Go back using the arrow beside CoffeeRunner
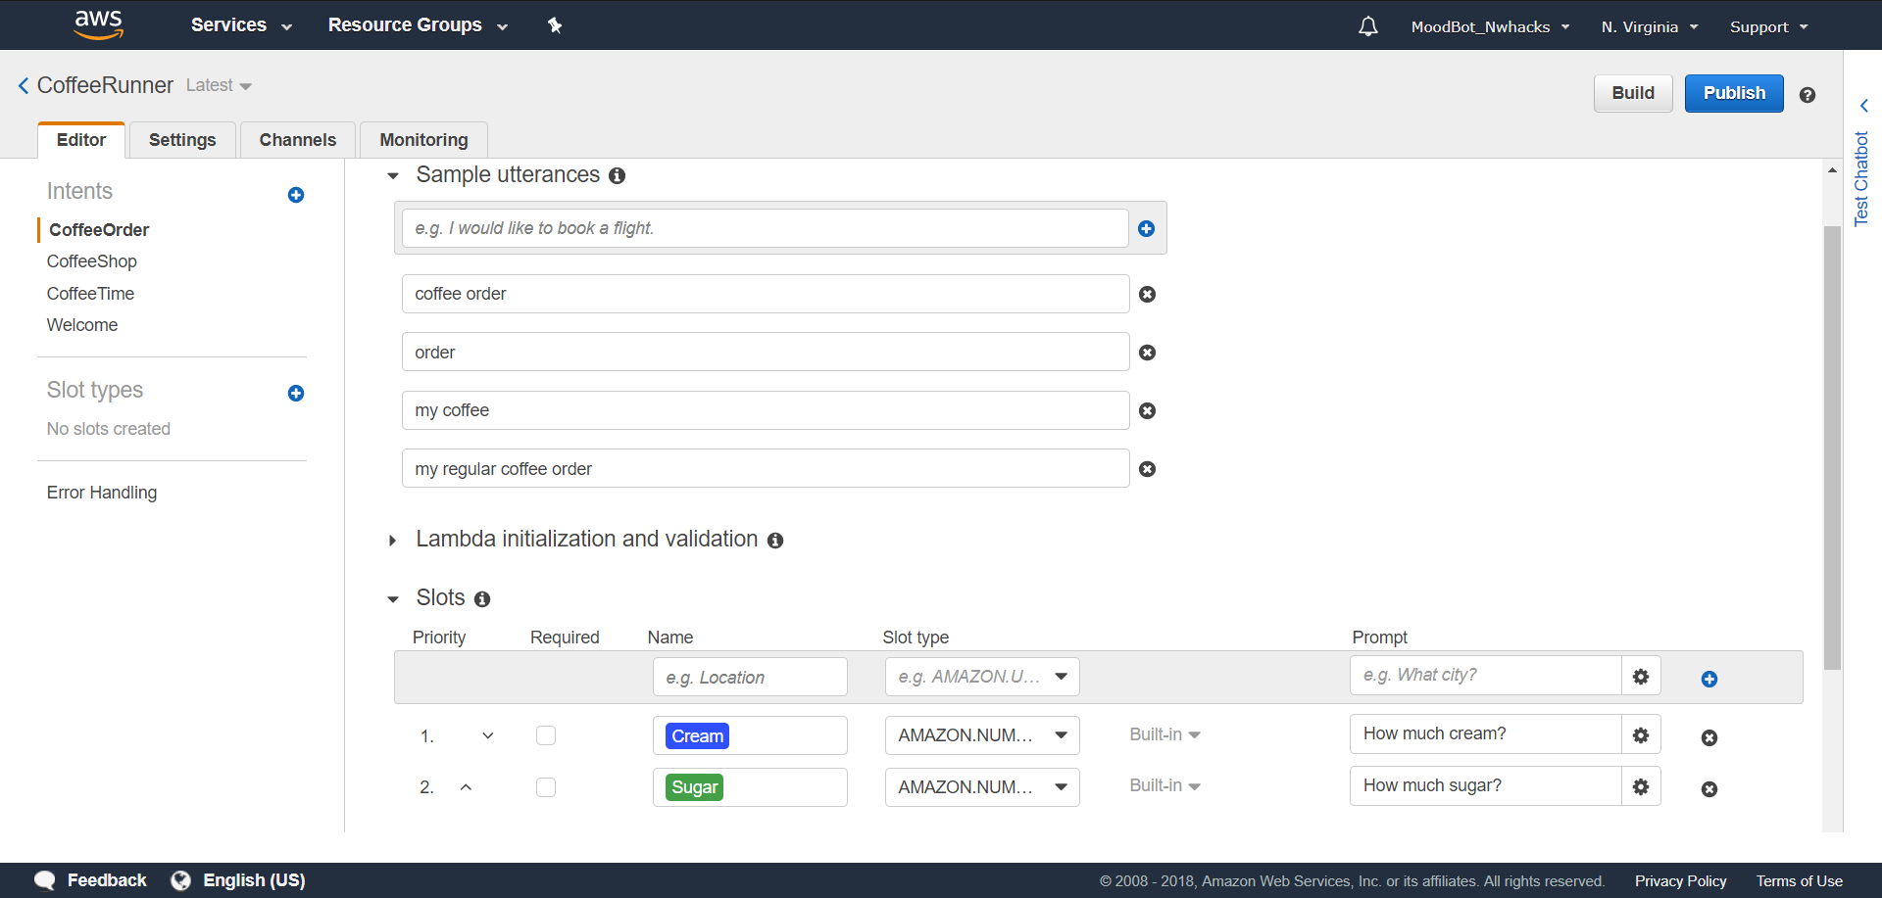The height and width of the screenshot is (898, 1882). (x=24, y=86)
